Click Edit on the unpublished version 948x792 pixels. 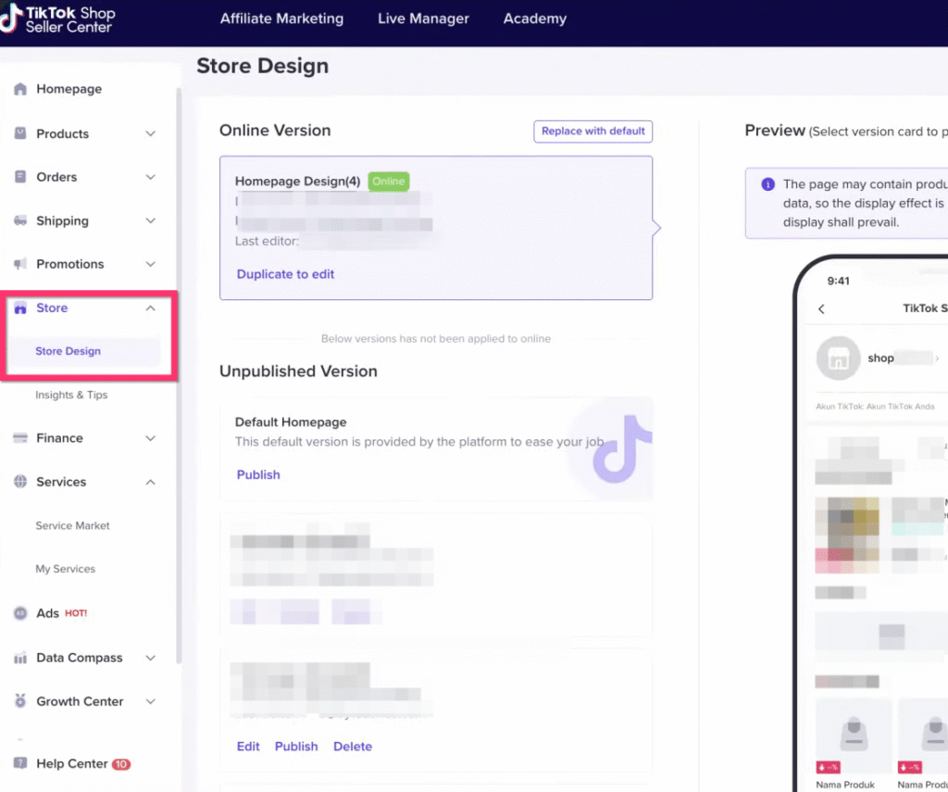click(248, 746)
